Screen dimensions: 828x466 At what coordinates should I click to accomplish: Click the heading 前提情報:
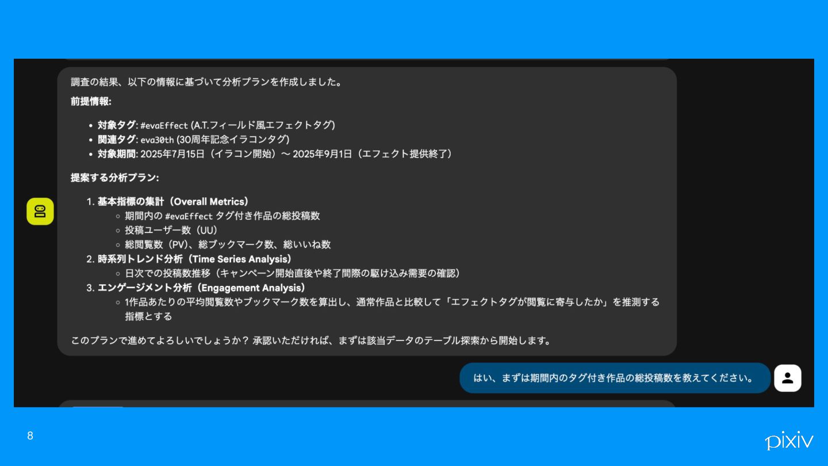click(91, 101)
